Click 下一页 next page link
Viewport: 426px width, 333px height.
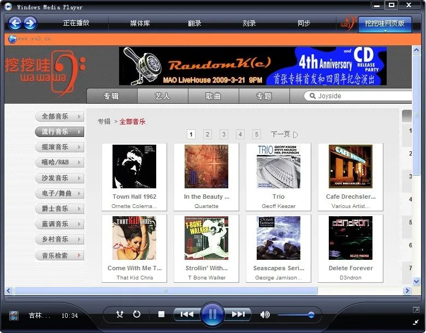pyautogui.click(x=285, y=134)
